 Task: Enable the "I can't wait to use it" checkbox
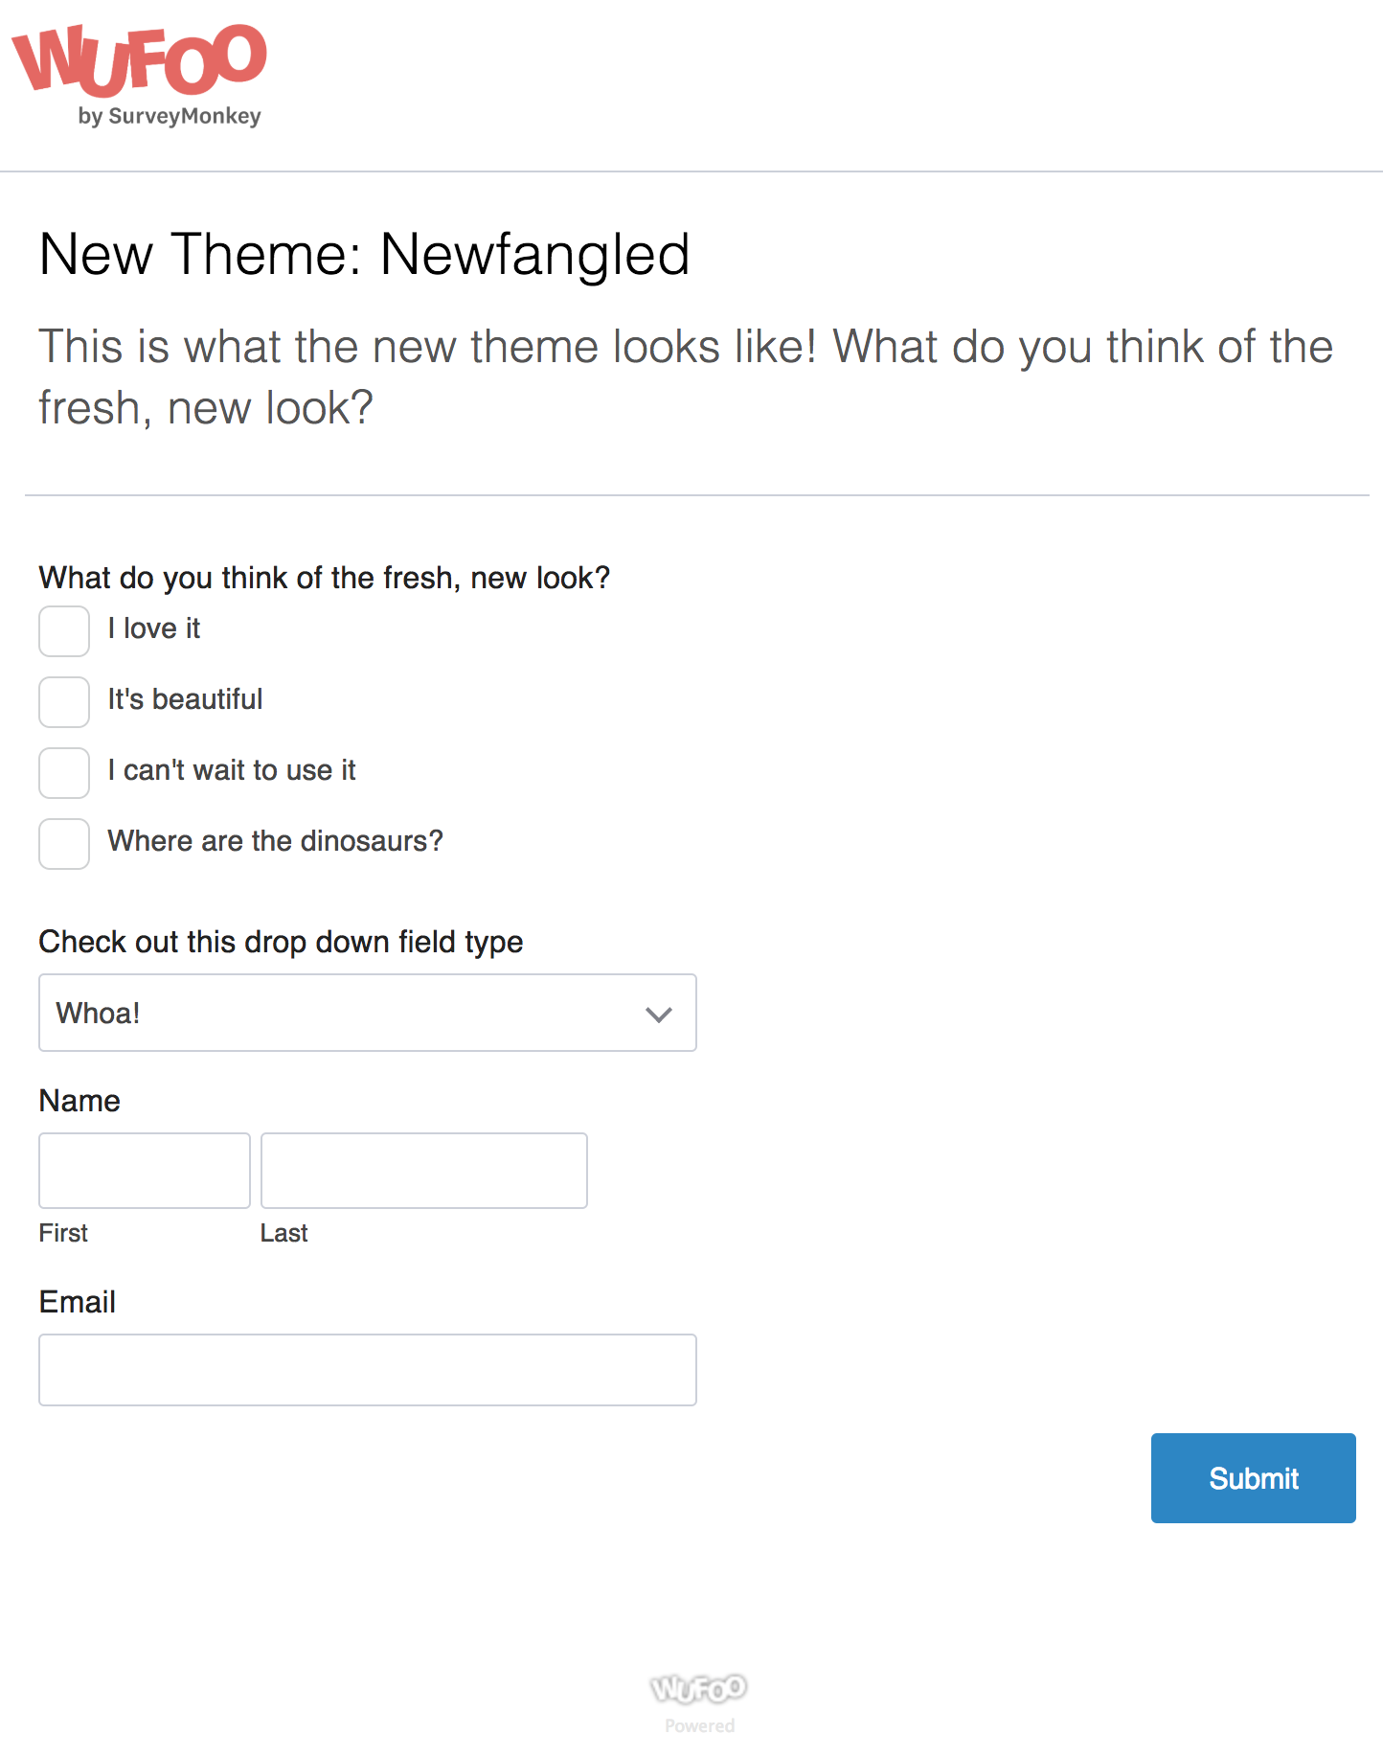pos(64,773)
